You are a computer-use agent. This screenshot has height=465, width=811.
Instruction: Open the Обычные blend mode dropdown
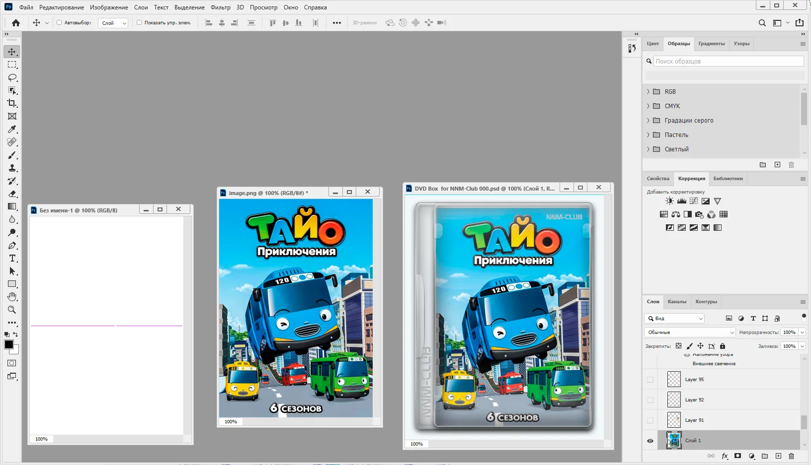click(x=690, y=332)
